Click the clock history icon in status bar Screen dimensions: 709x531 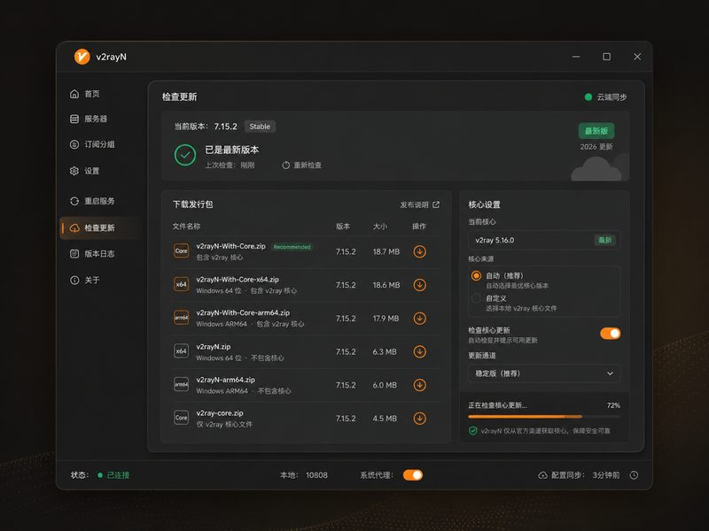(634, 475)
